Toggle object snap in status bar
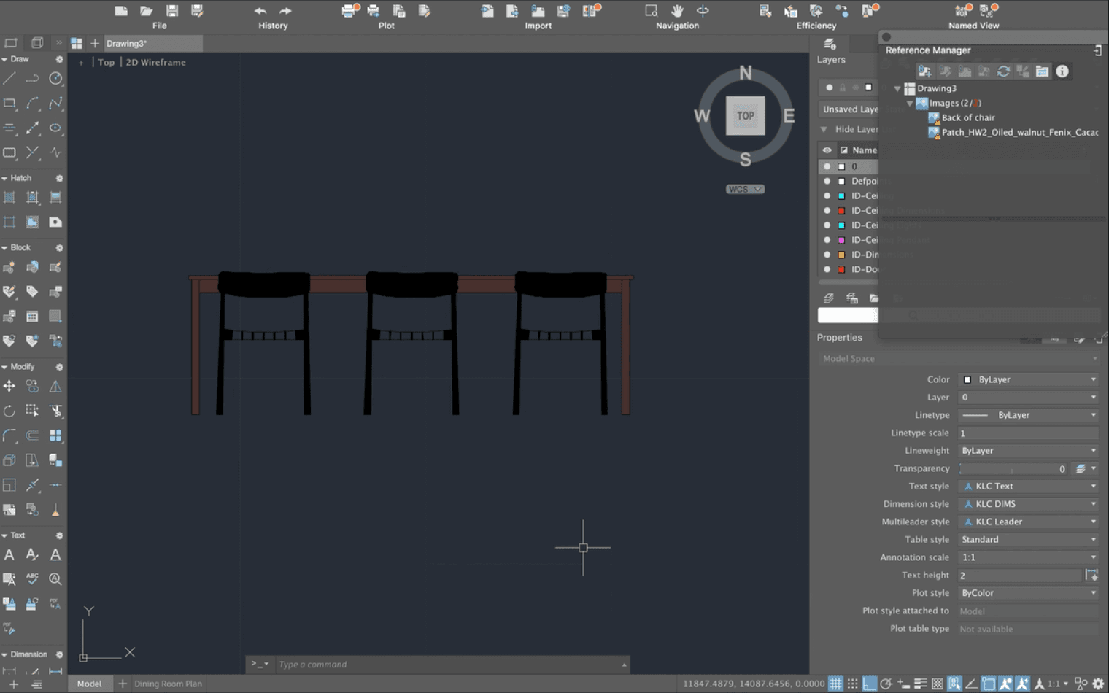Screen dimensions: 1109x693 pyautogui.click(x=989, y=684)
